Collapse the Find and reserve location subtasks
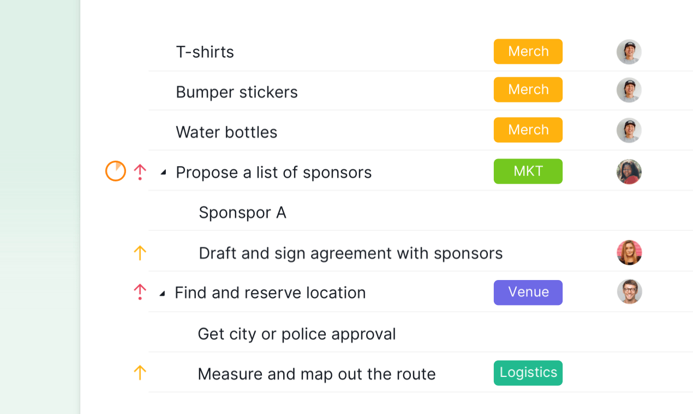This screenshot has width=693, height=414. tap(162, 293)
